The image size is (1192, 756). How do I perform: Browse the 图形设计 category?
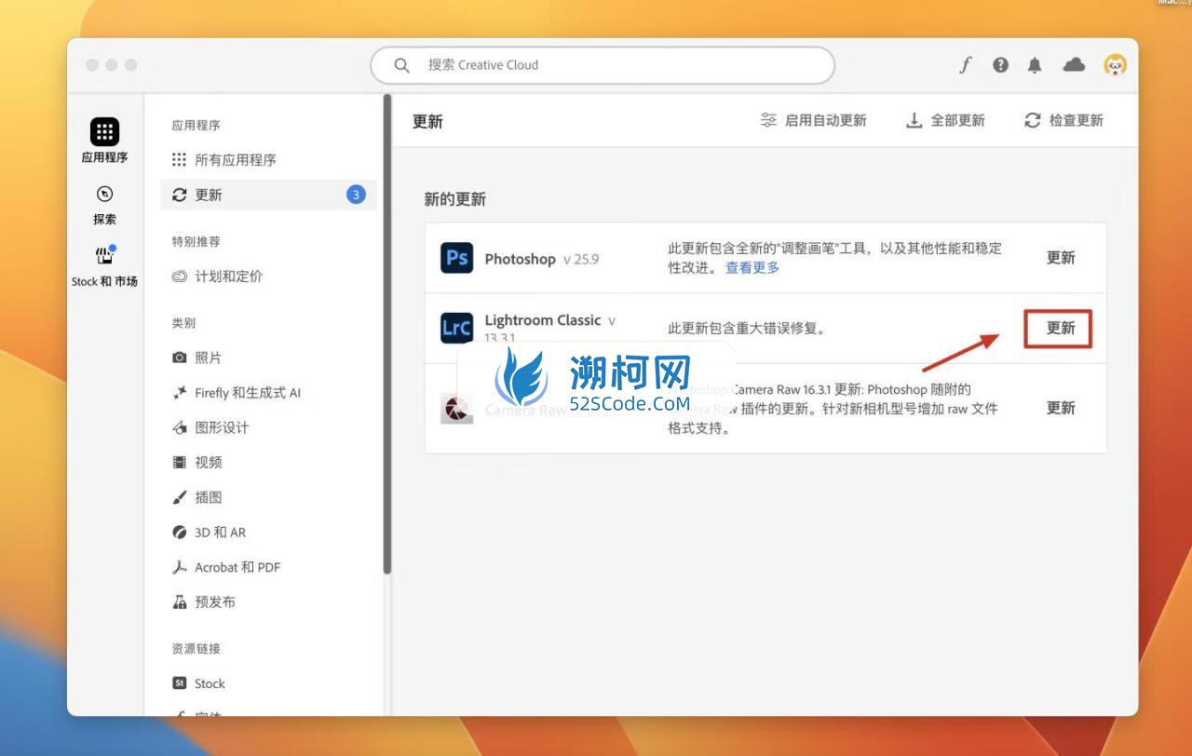(268, 427)
